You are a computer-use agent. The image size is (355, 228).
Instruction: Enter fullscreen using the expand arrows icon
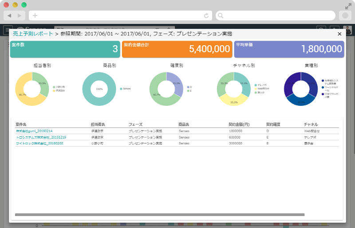click(x=348, y=6)
